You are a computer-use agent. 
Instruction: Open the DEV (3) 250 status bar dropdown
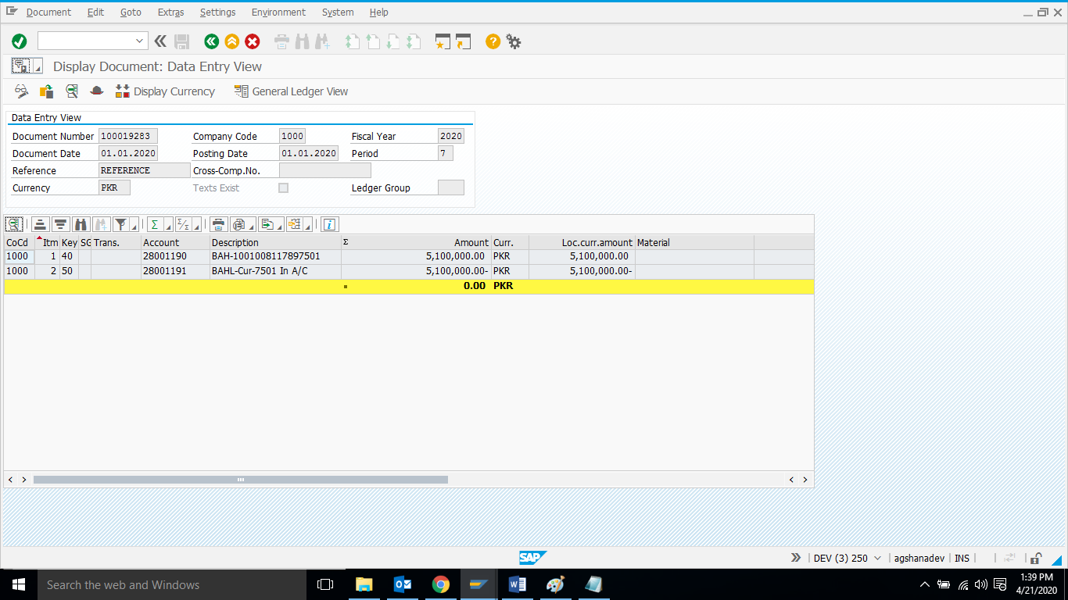coord(848,558)
